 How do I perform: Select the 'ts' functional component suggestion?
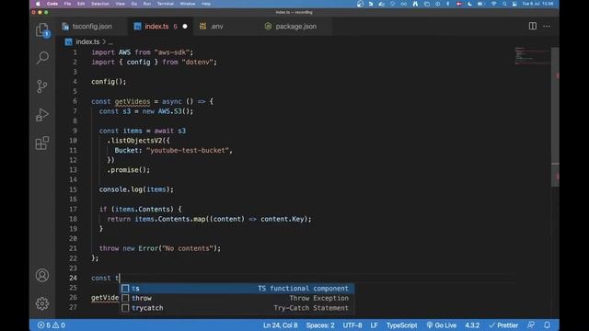pos(237,288)
